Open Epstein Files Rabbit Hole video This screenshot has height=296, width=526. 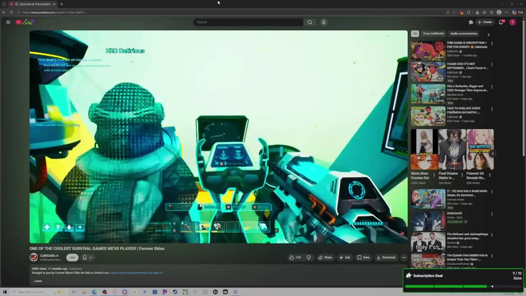point(428,261)
